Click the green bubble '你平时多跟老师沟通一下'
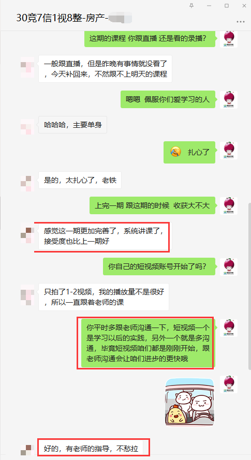Image resolution: width=251 pixels, height=460 pixels. (x=148, y=343)
